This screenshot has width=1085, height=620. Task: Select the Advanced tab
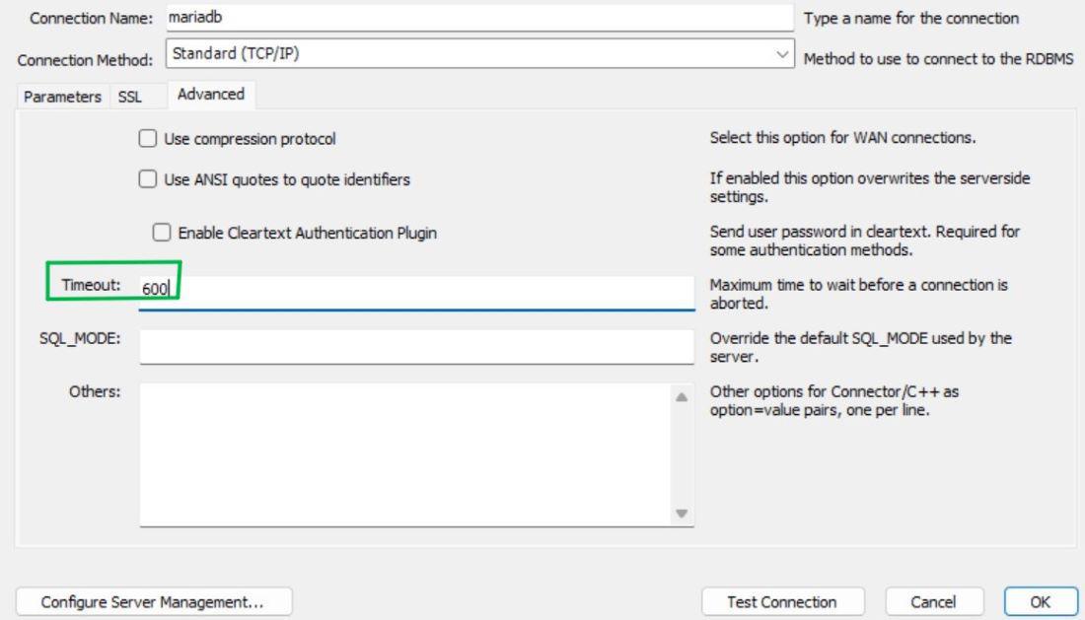tap(210, 95)
